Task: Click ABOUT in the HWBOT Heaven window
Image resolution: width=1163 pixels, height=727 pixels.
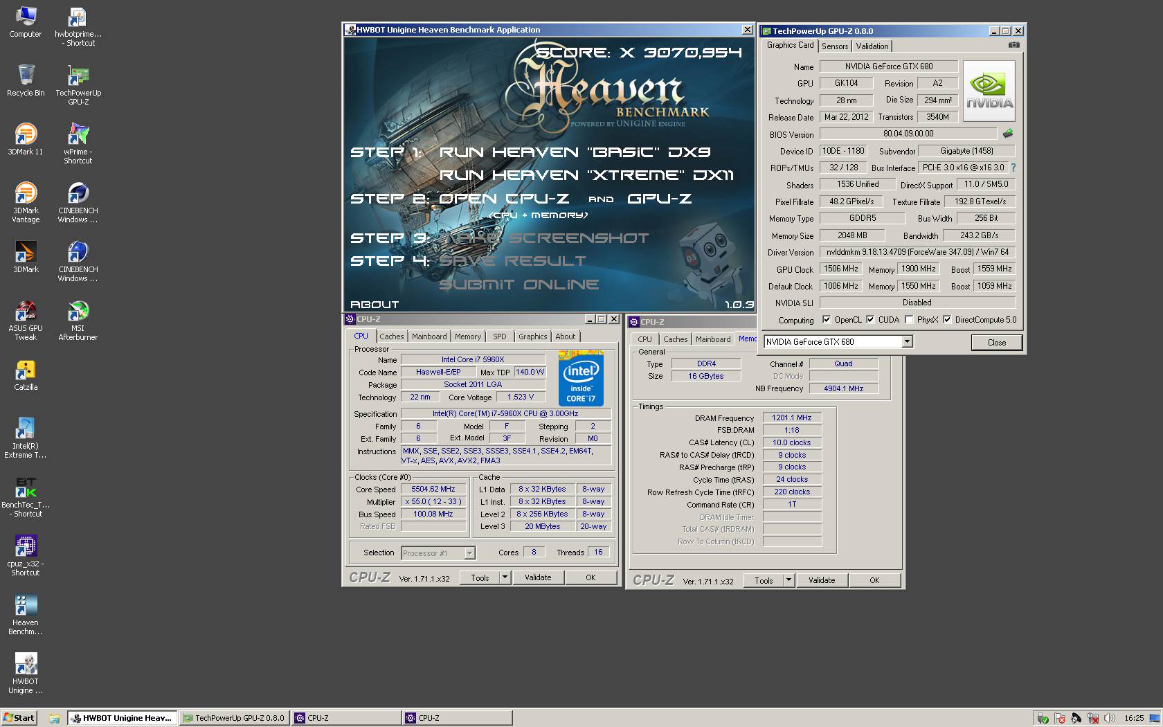Action: click(x=375, y=305)
